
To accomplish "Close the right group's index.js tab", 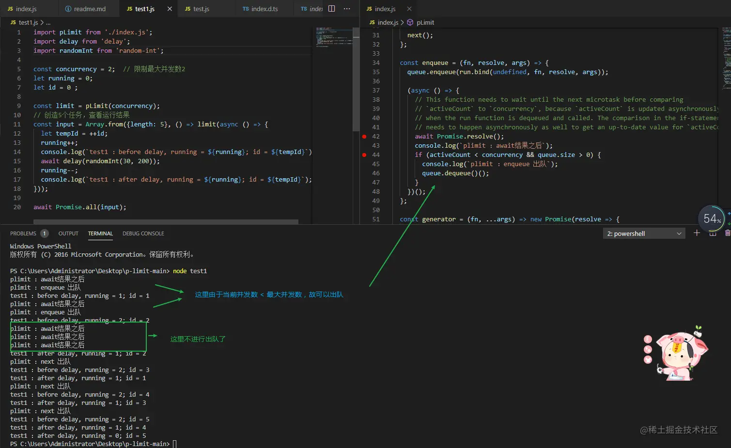I will pyautogui.click(x=409, y=9).
